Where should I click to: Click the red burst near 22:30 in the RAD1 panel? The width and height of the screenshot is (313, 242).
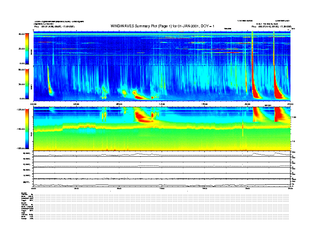click(278, 88)
